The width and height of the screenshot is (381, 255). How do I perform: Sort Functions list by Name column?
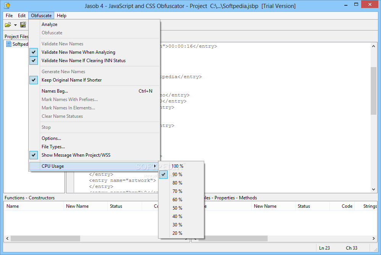pyautogui.click(x=34, y=206)
